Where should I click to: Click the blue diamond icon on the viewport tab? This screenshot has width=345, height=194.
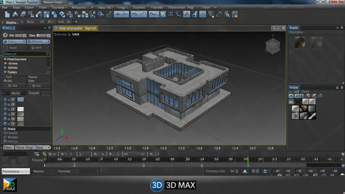[56, 28]
